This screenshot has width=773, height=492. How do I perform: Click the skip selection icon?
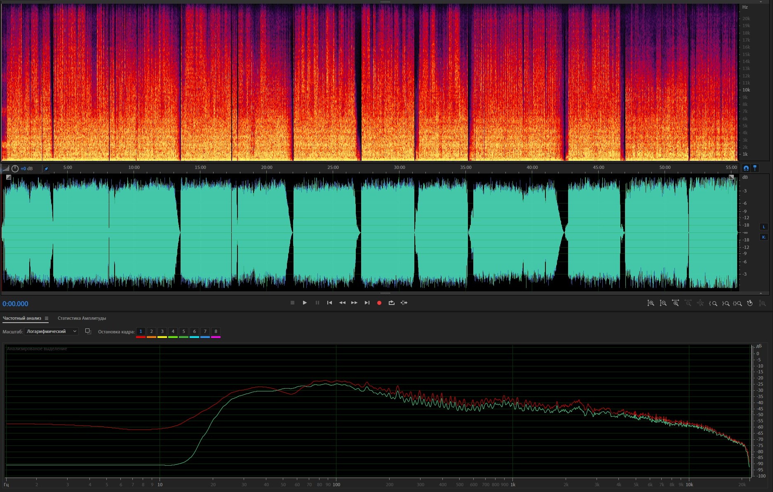[404, 303]
